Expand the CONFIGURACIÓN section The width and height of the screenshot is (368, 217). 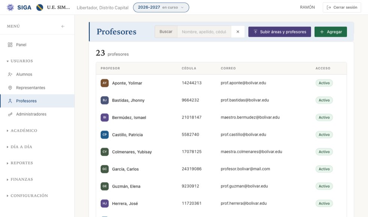point(27,196)
